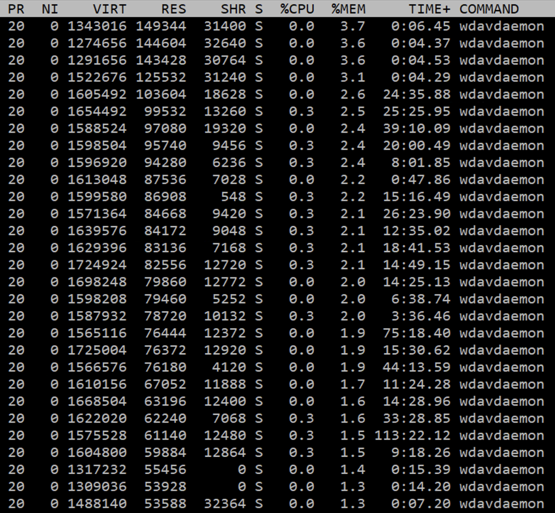Select TIME+ value 0:14.20
Image resolution: width=555 pixels, height=513 pixels.
[x=421, y=487]
